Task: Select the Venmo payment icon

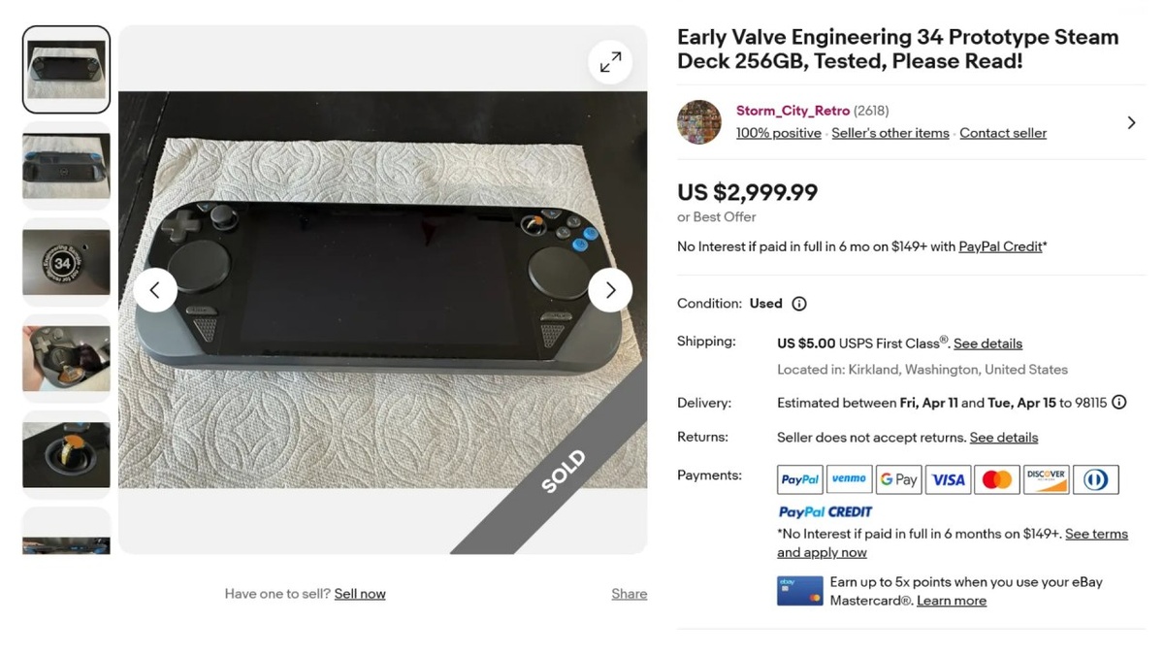Action: tap(849, 479)
